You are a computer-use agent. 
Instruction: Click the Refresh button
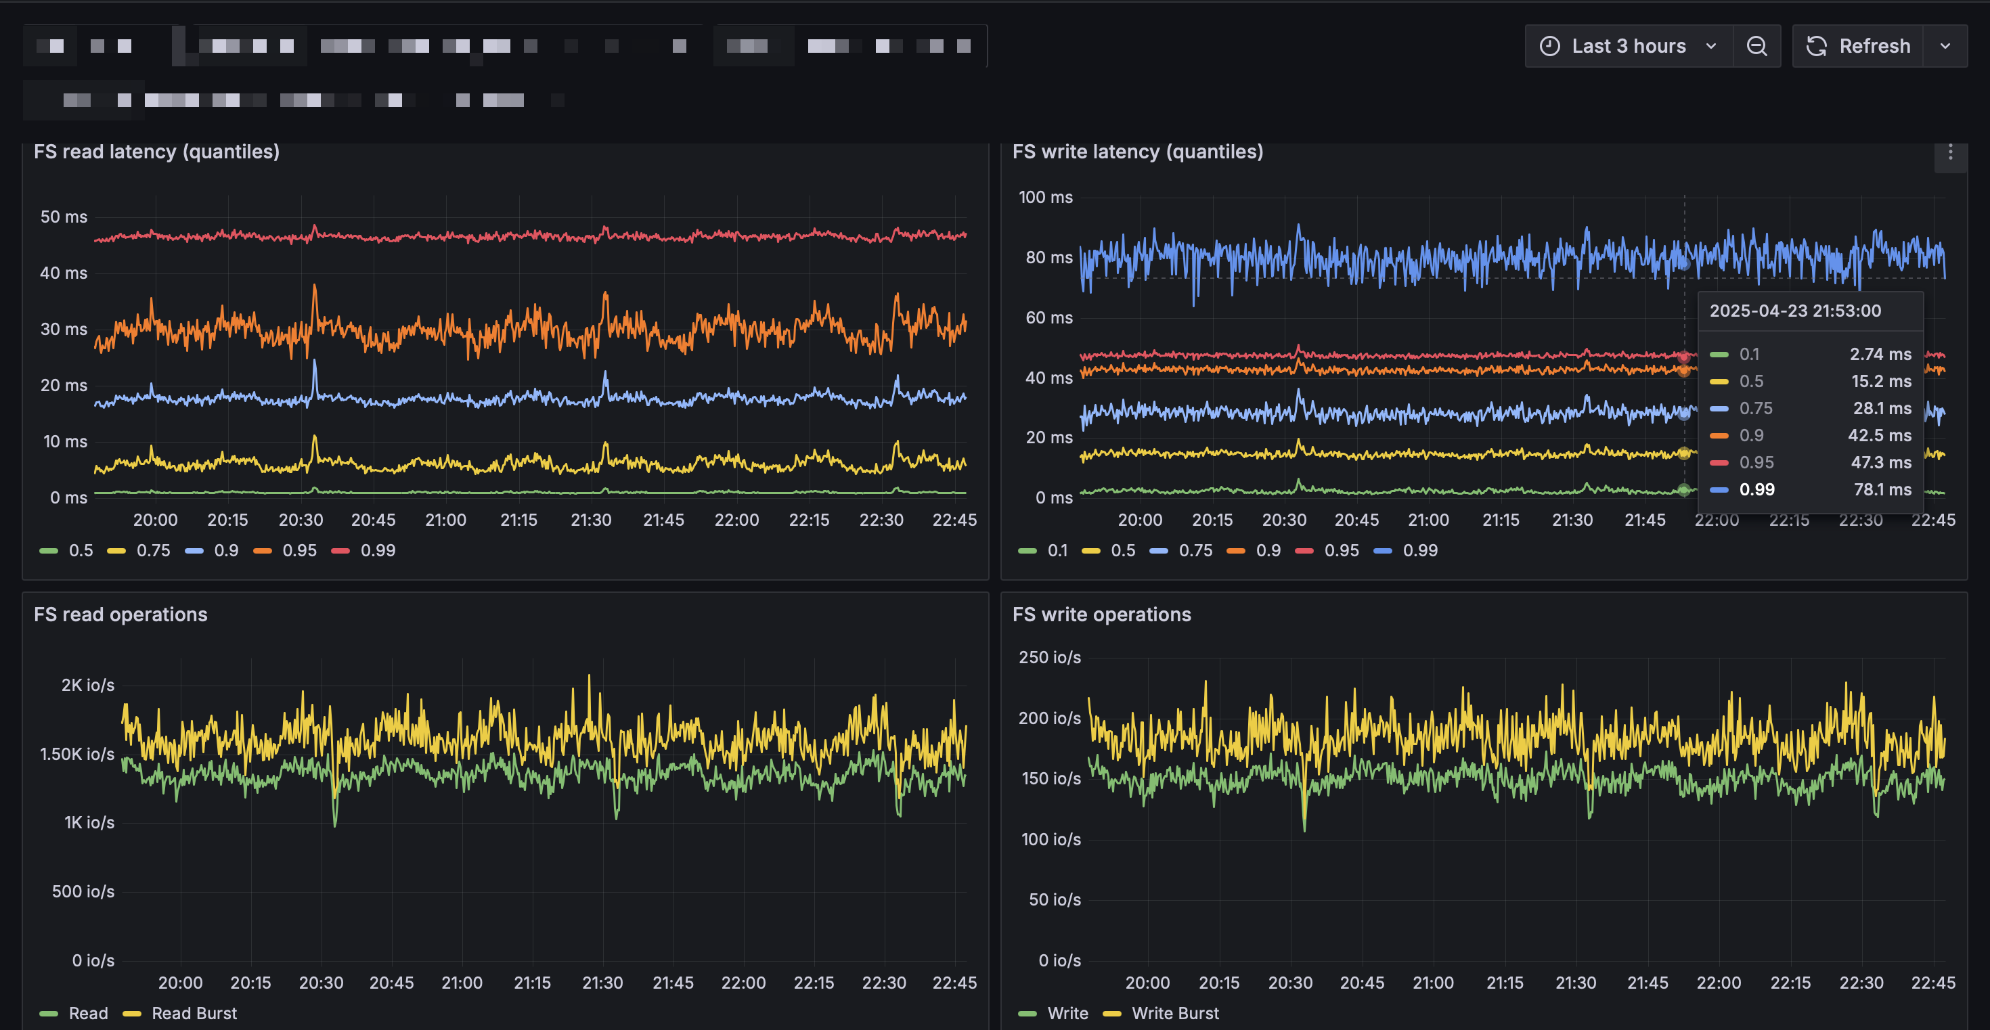pos(1858,46)
